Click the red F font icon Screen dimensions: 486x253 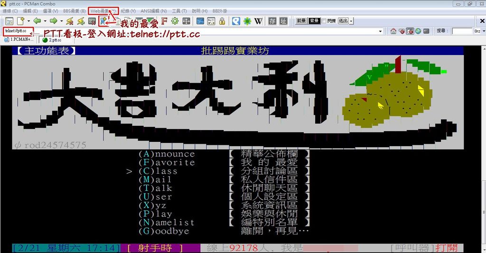pyautogui.click(x=164, y=21)
